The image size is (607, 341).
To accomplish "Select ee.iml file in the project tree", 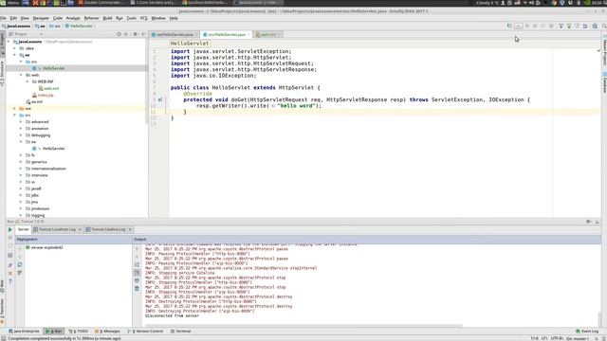I will (34, 101).
